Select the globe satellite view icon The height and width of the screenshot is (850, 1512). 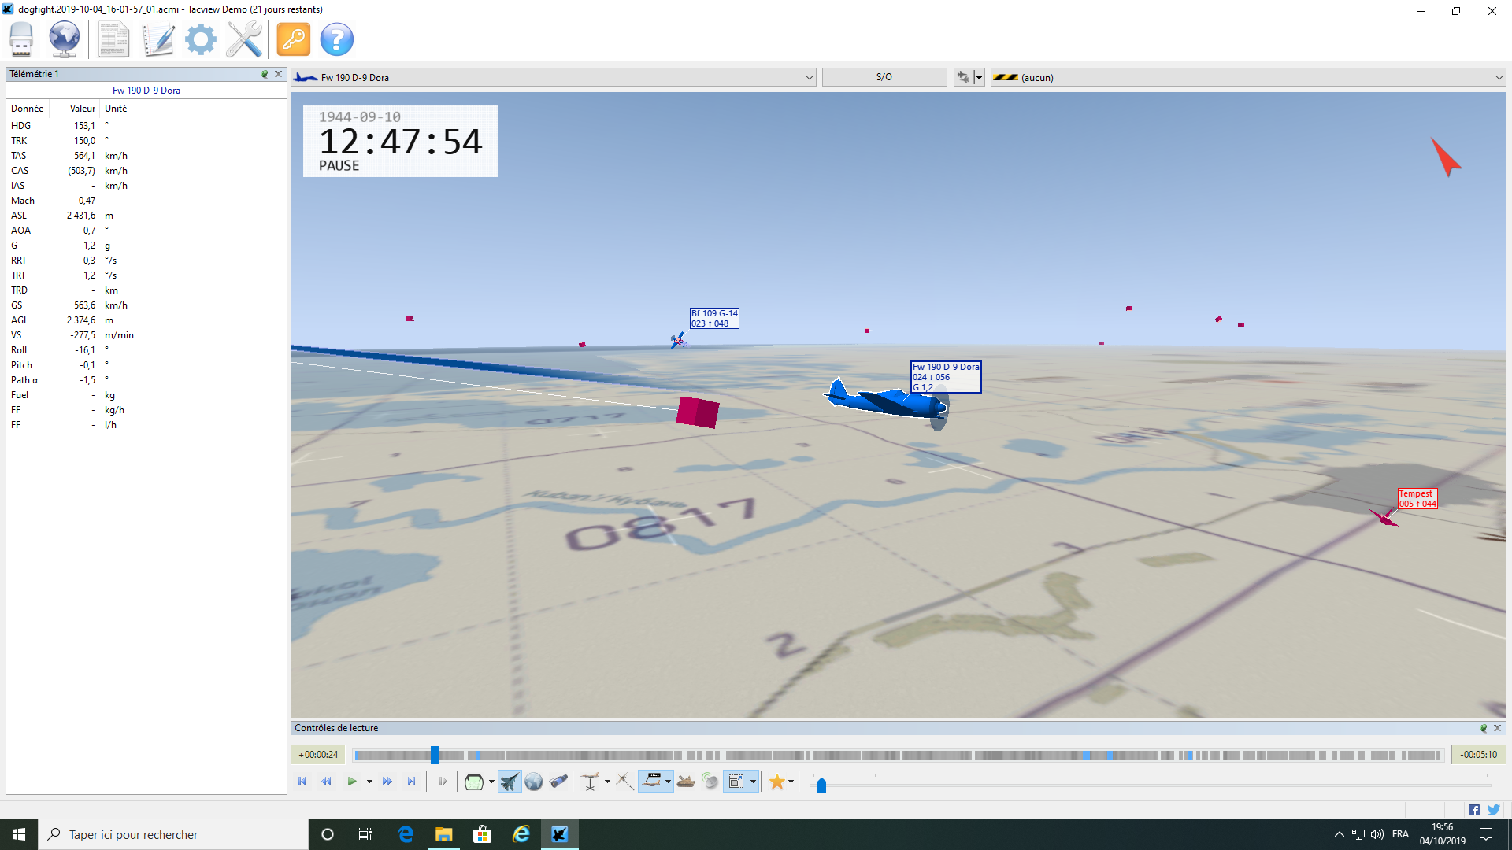pyautogui.click(x=534, y=782)
